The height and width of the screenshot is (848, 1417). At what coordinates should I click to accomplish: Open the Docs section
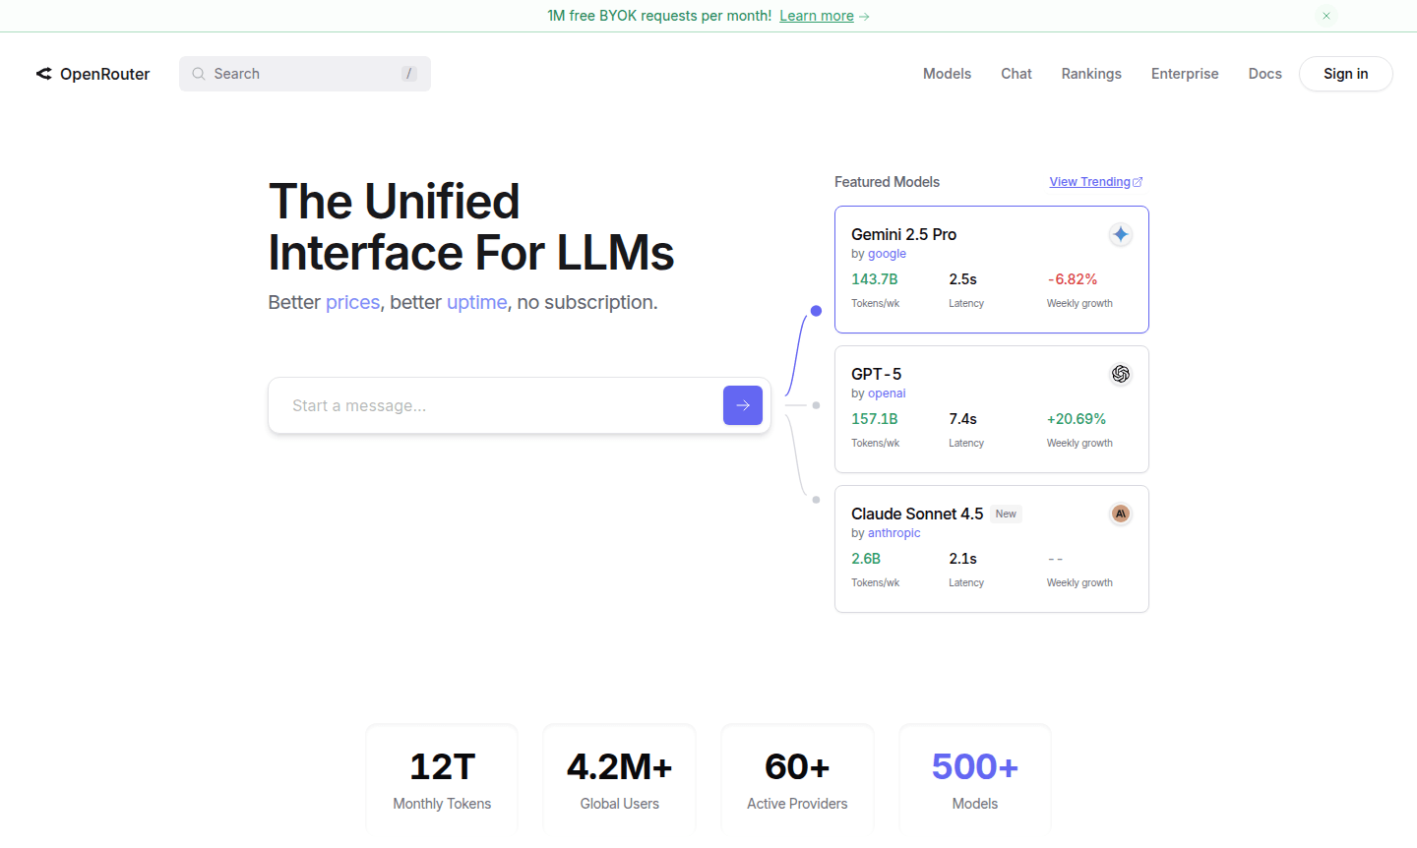click(x=1264, y=74)
